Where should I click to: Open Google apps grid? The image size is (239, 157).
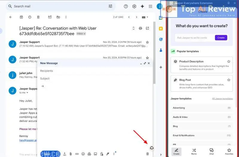[151, 6]
